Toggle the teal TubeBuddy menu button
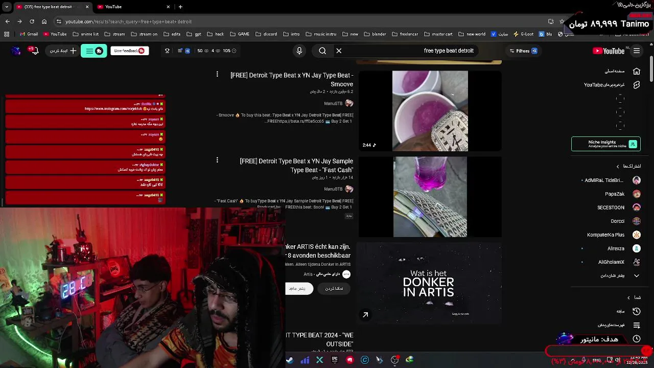This screenshot has height=368, width=654. coord(94,51)
